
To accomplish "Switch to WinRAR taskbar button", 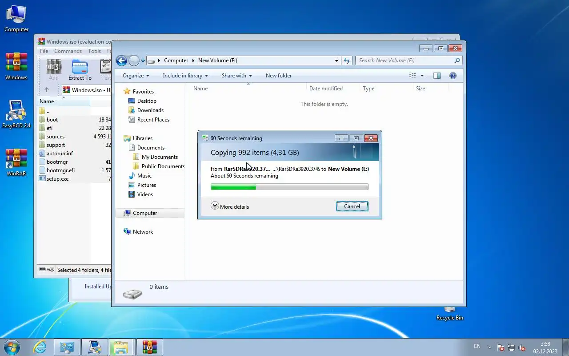I will [x=149, y=347].
